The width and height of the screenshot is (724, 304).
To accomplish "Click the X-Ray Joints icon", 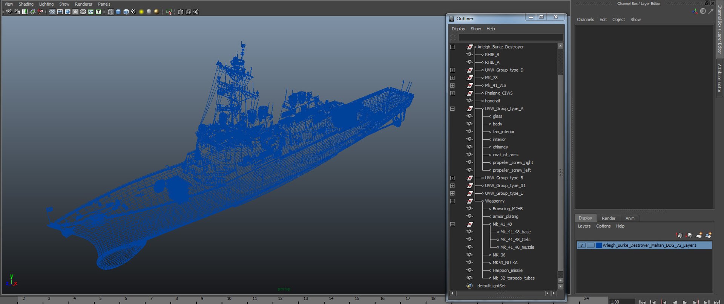I will tap(196, 12).
